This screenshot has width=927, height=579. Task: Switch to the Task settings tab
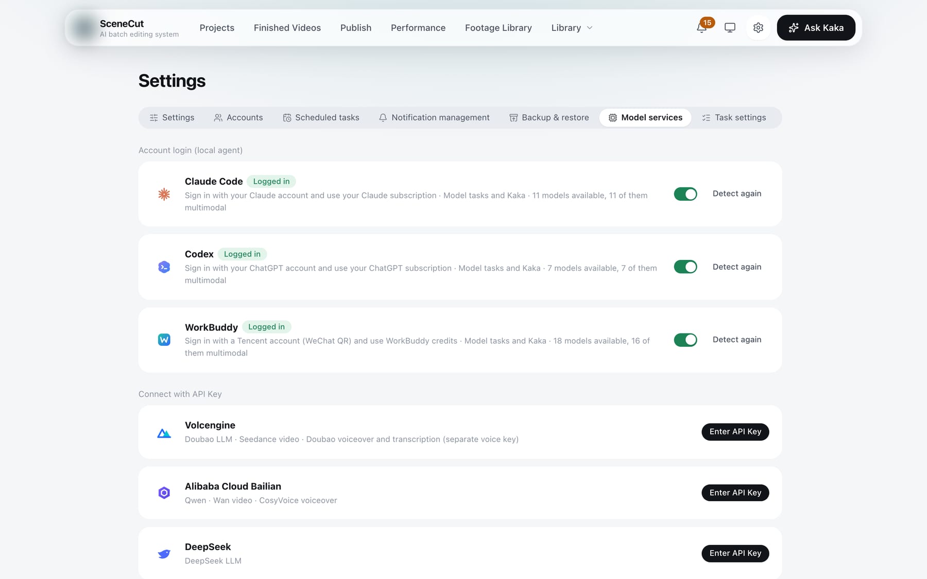click(x=734, y=118)
